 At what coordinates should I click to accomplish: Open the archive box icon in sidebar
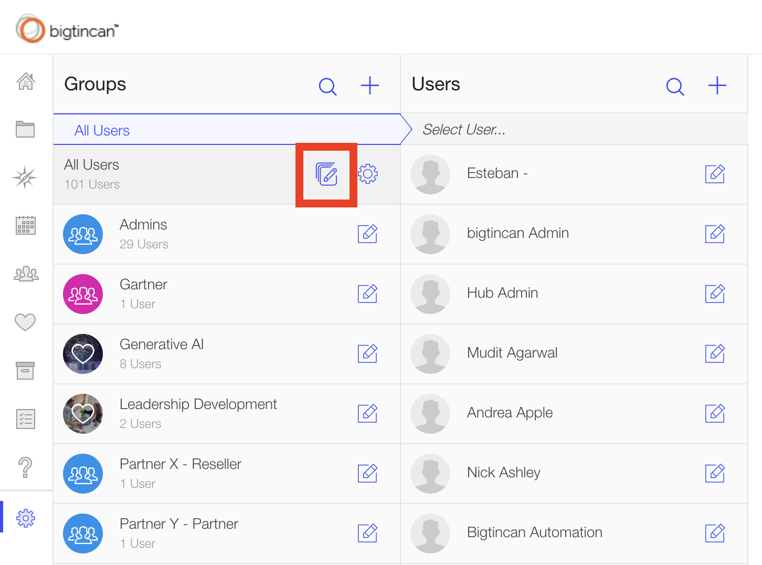[25, 370]
